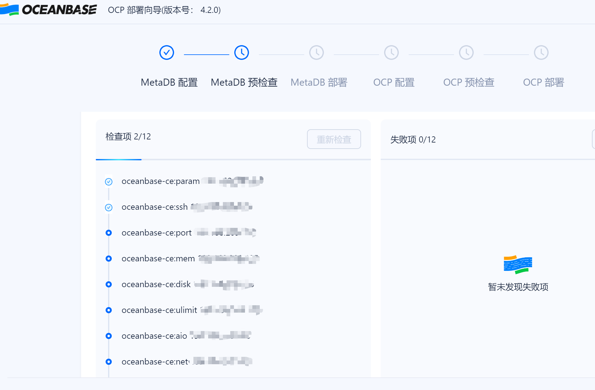
Task: Click the pending dot icon for oceanbase-ce:aio
Action: tap(109, 336)
